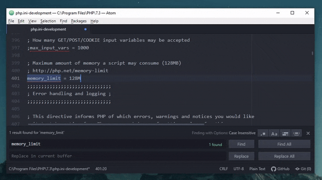Screen dimensions: 322x180
Task: Click the '1 found' result count
Action: pos(215,145)
